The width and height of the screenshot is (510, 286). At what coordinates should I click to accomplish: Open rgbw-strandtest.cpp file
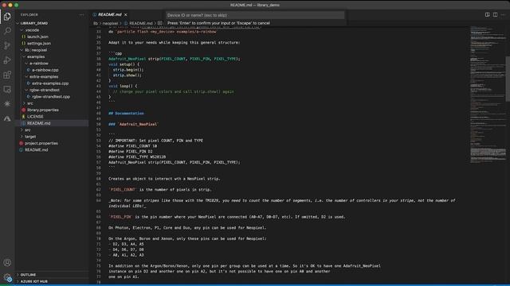coord(51,97)
